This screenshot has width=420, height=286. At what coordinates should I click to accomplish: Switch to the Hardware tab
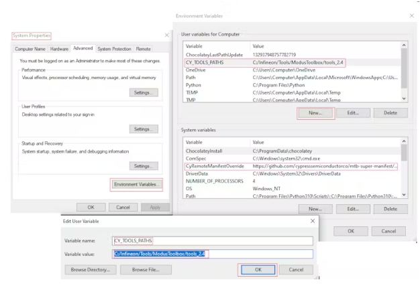[59, 49]
